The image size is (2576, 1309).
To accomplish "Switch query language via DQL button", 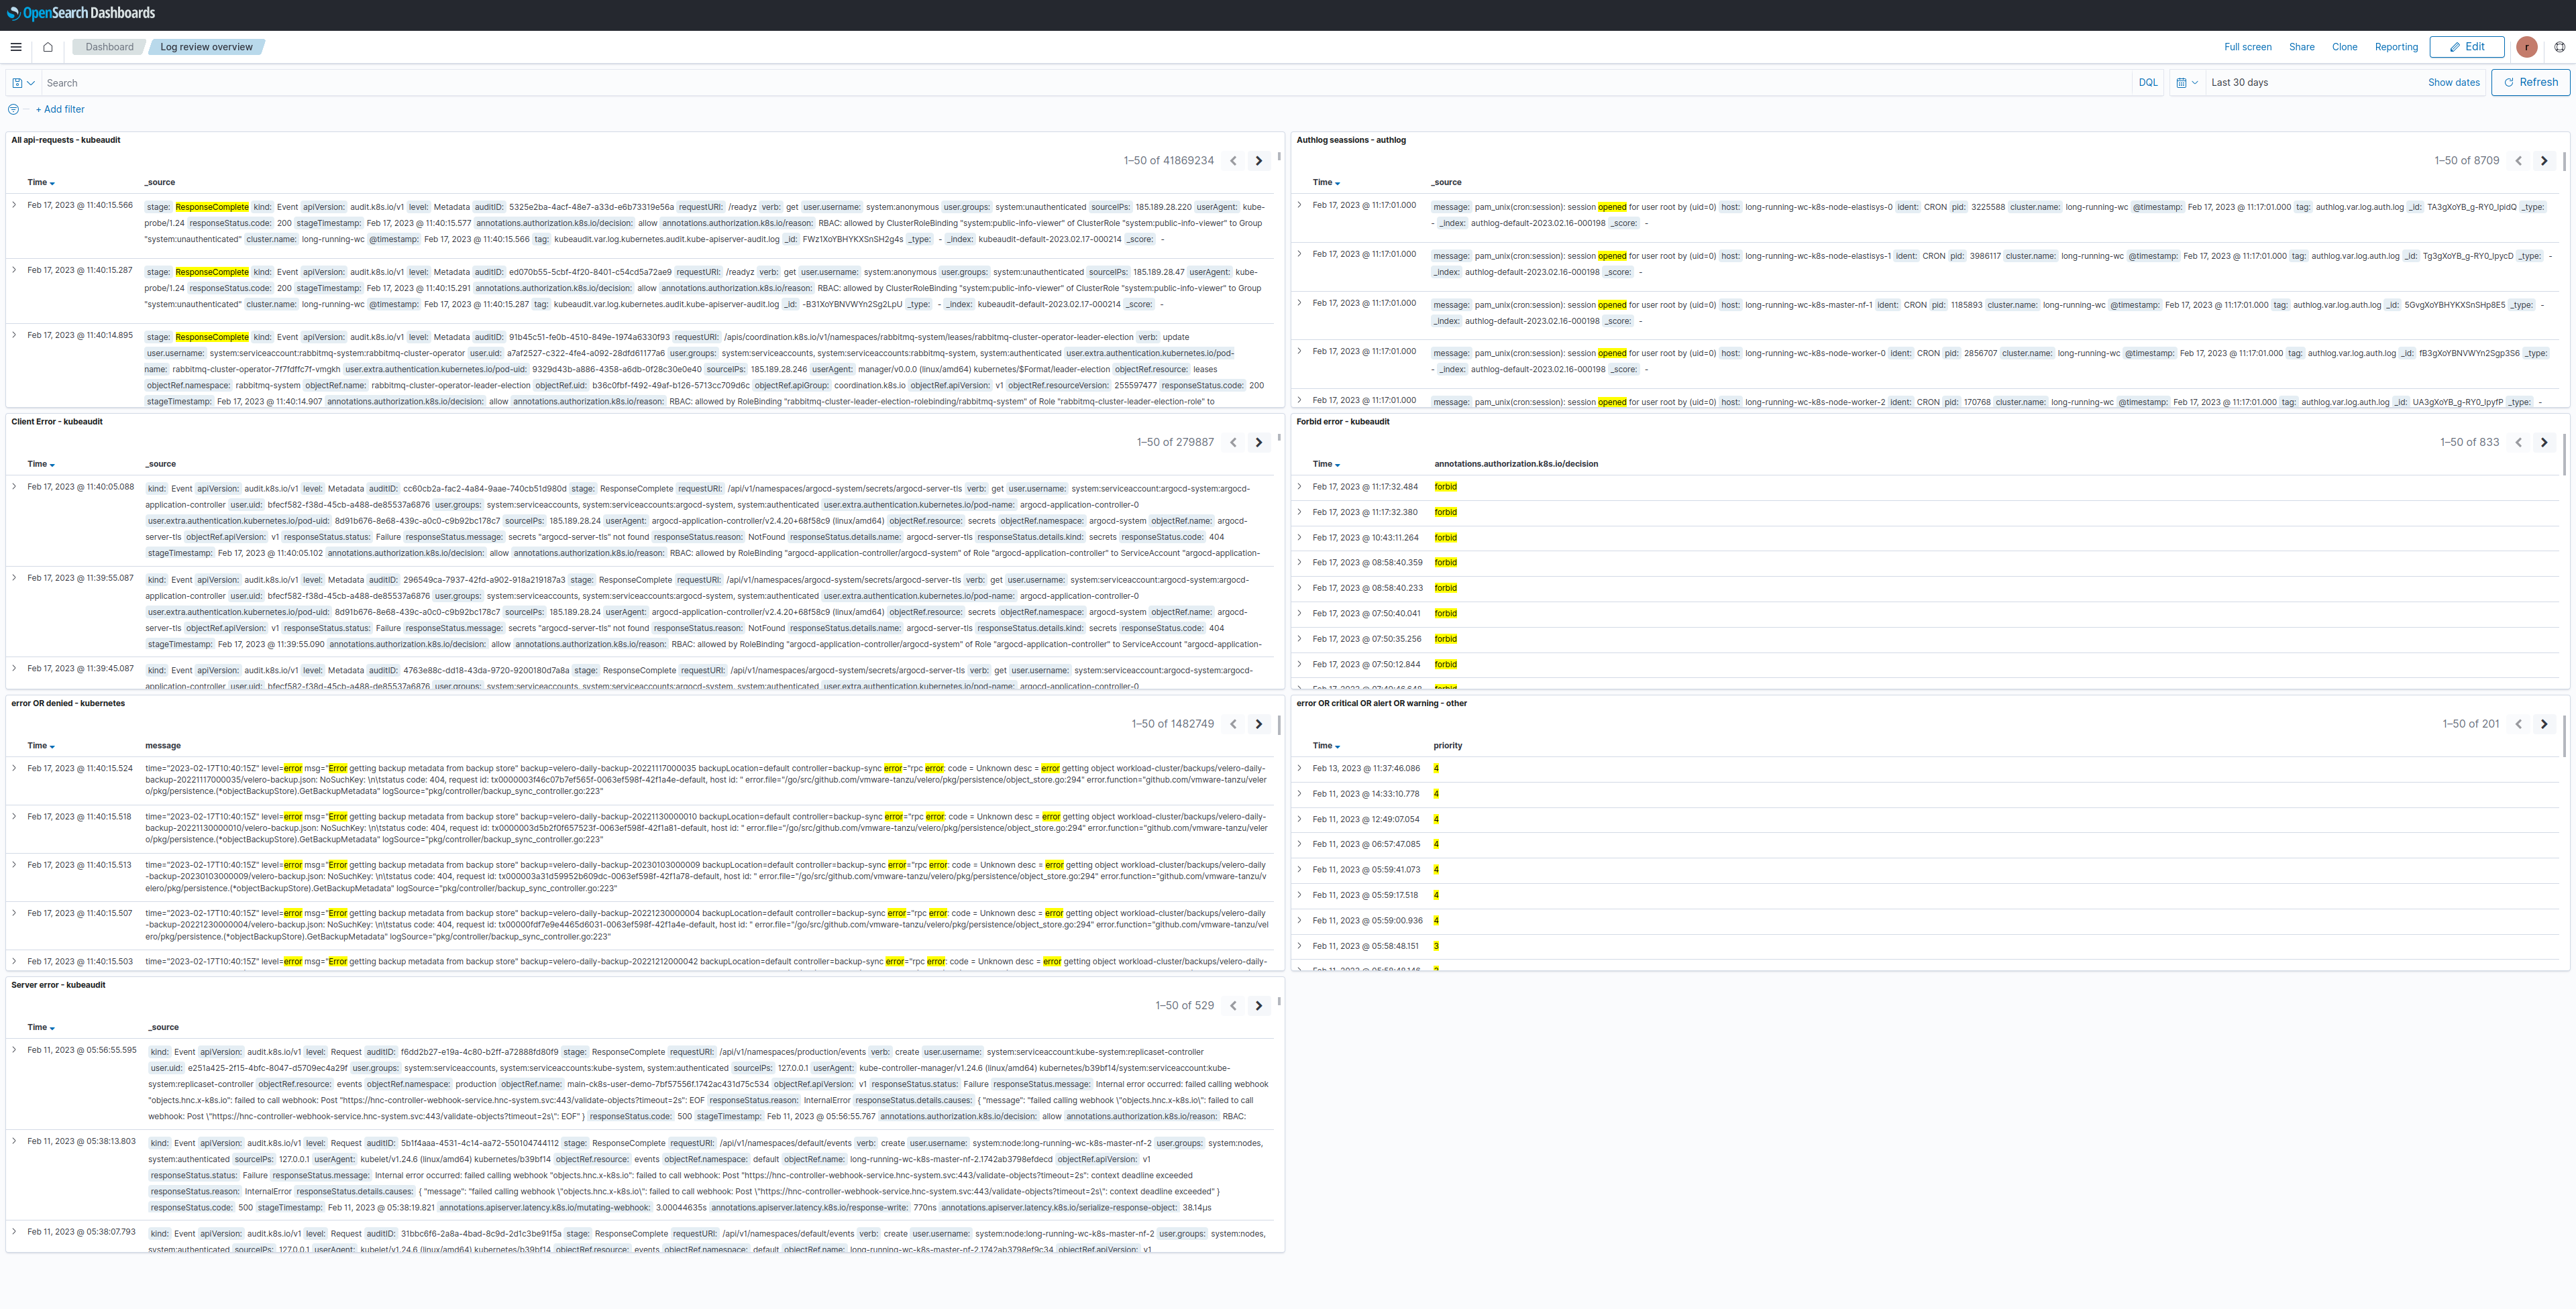I will tap(2147, 83).
